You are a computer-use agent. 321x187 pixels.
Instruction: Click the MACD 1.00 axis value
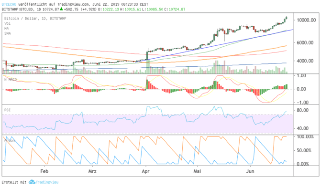pos(301,76)
